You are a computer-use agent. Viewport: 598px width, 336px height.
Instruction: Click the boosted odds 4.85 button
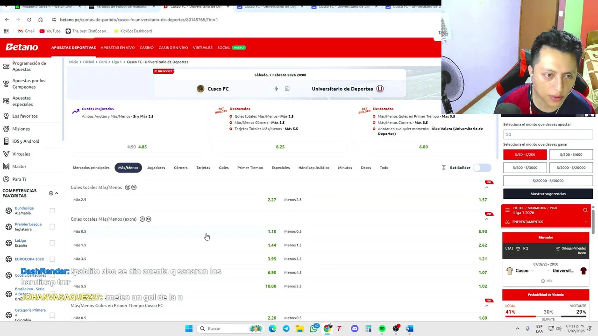pyautogui.click(x=142, y=147)
